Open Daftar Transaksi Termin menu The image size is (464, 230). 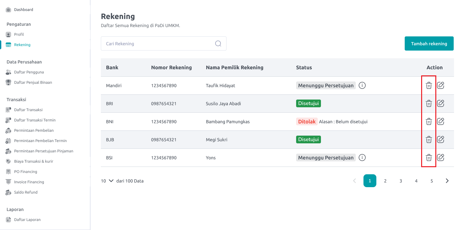point(35,120)
